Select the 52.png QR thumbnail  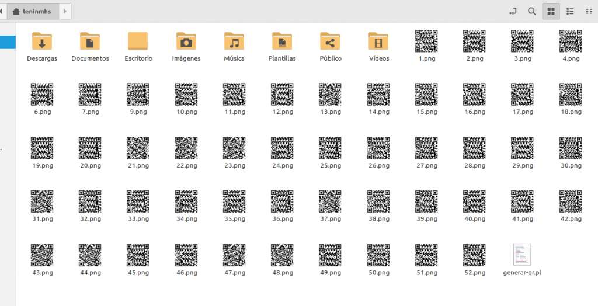[x=474, y=255]
